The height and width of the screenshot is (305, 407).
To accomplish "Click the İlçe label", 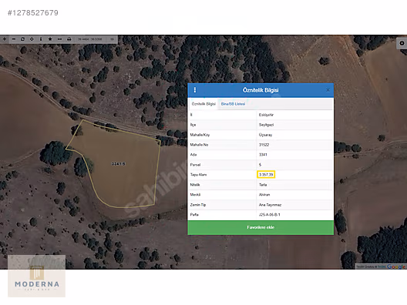I will coord(193,125).
